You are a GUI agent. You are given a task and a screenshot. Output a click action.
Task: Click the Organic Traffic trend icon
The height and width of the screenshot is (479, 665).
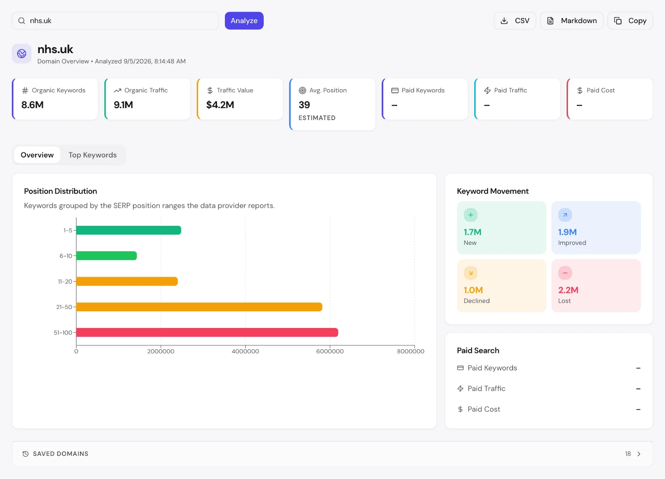point(118,91)
